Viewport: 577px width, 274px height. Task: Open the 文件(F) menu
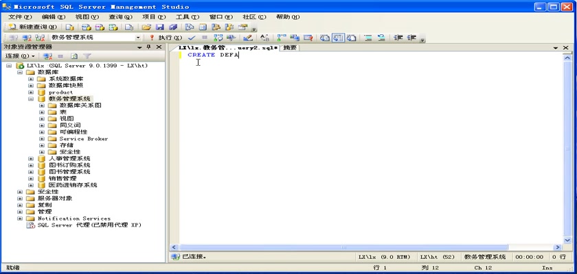[20, 17]
